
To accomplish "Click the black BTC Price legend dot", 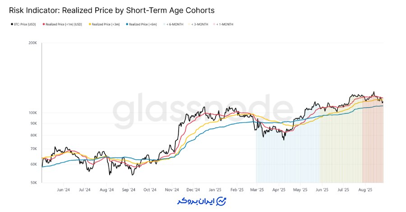I will click(x=12, y=24).
